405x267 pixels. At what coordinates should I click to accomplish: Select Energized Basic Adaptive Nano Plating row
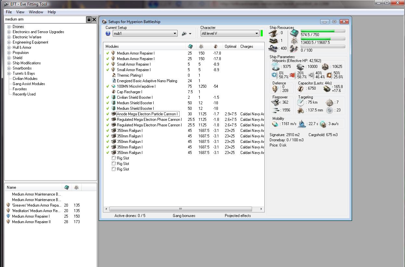[147, 81]
